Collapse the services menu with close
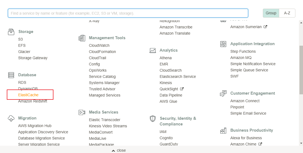 pyautogui.click(x=119, y=150)
